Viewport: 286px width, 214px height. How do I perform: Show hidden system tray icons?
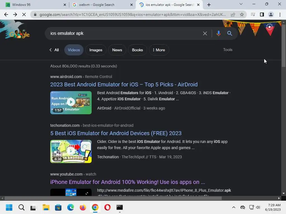coord(234,207)
